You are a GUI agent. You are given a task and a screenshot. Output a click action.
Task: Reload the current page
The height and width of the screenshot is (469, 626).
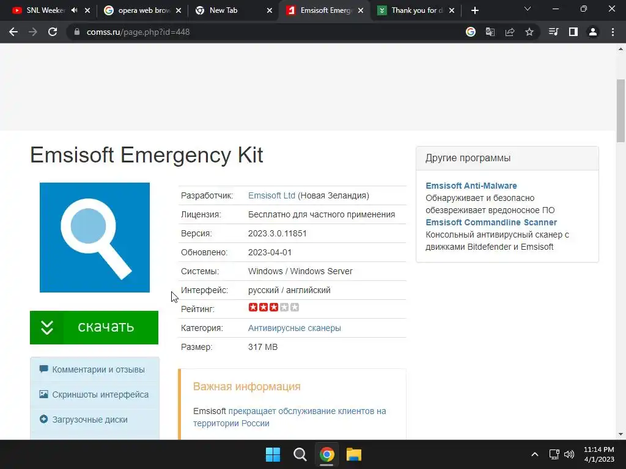pyautogui.click(x=53, y=32)
